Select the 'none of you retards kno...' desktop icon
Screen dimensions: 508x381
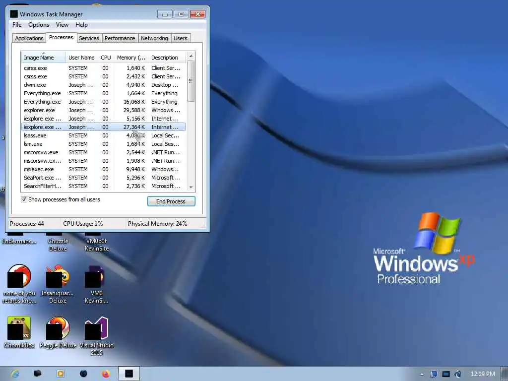19,284
